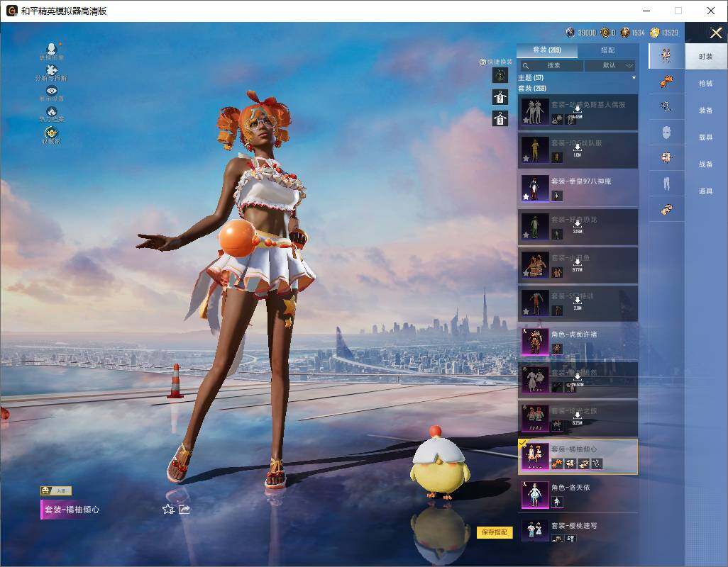This screenshot has width=728, height=567.
Task: Click the 搜索 outfit search field
Action: [x=551, y=65]
